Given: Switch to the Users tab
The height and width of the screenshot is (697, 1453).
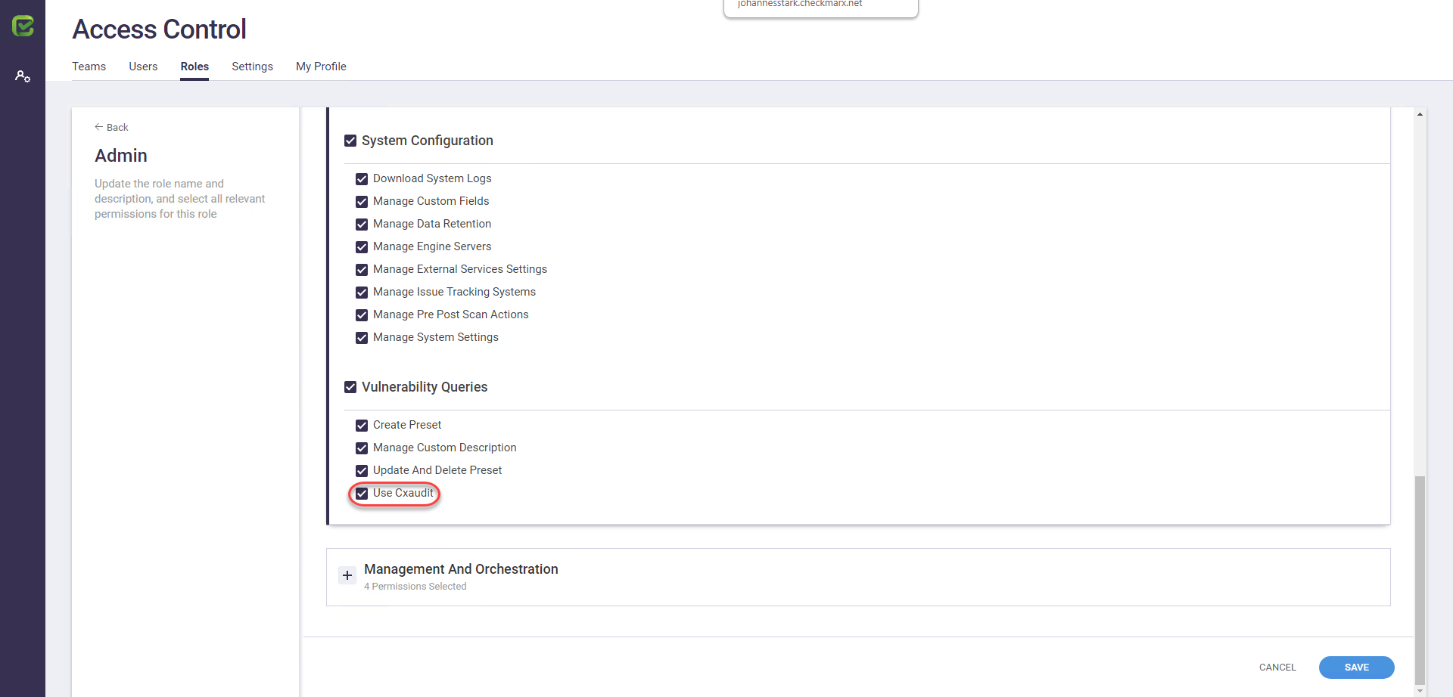Looking at the screenshot, I should coord(143,67).
